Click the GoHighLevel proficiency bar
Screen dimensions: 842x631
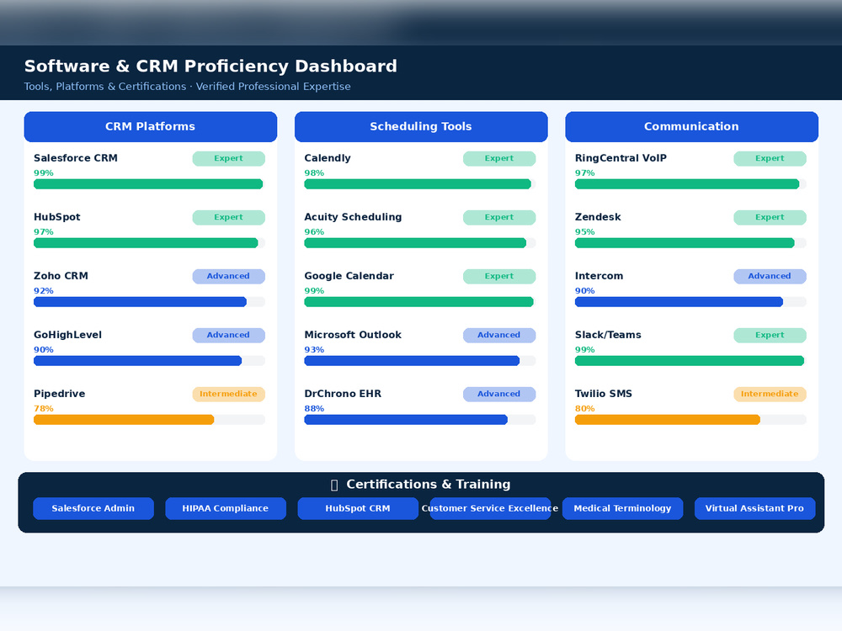click(x=149, y=361)
